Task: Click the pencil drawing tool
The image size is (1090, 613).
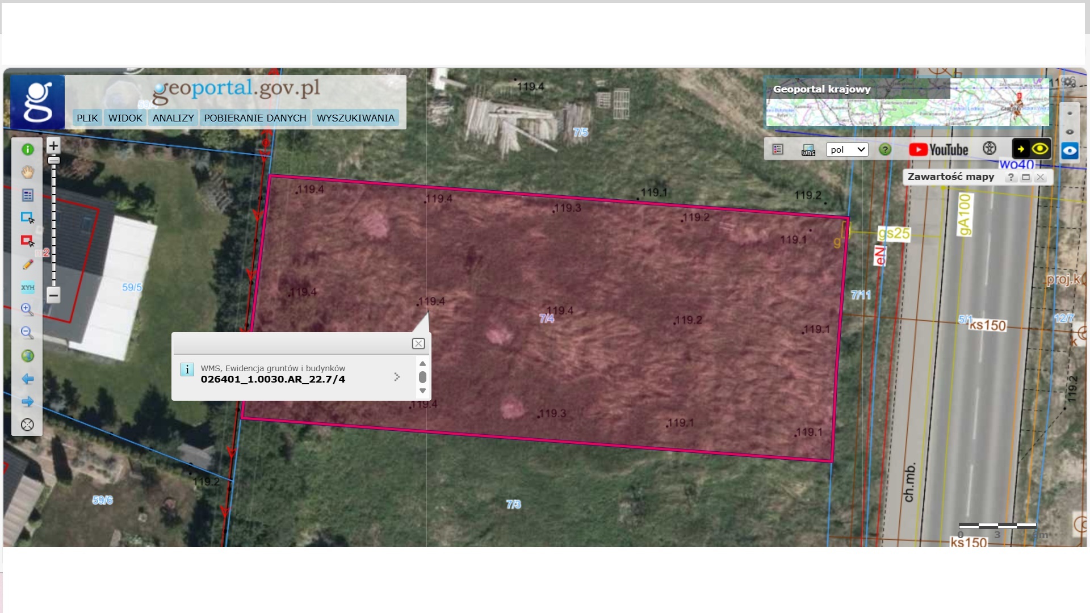Action: click(27, 264)
